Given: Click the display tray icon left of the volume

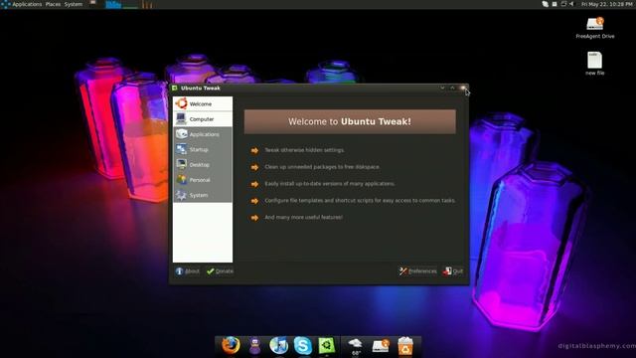Looking at the screenshot, I should click(563, 4).
